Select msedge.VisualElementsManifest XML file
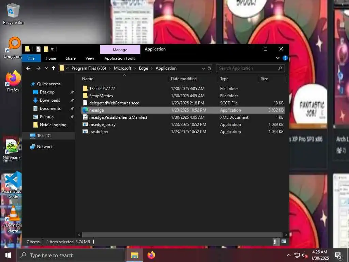This screenshot has width=349, height=262. click(x=183, y=117)
